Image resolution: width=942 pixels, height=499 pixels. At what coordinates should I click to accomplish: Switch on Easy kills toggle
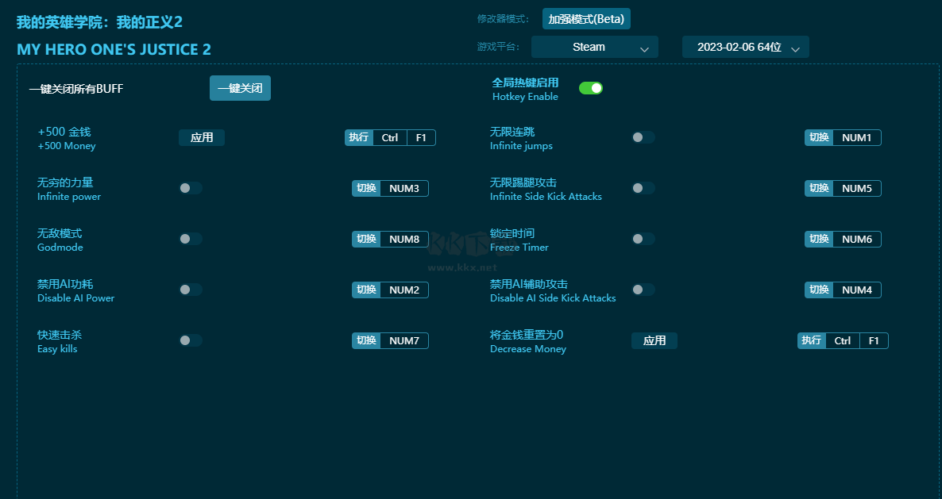[x=191, y=340]
